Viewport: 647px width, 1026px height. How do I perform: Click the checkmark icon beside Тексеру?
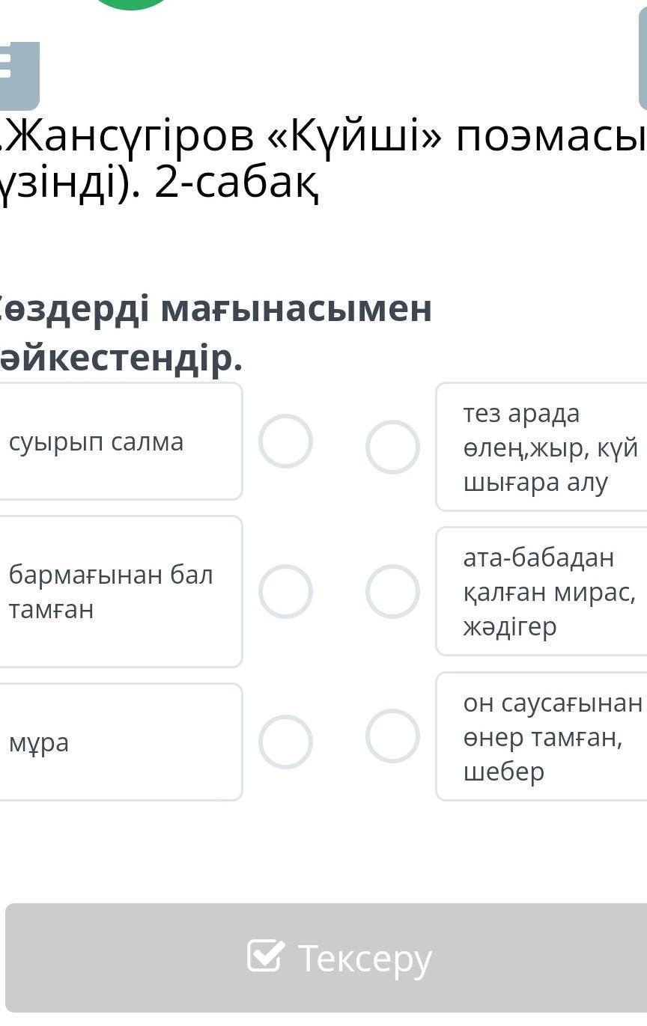(x=266, y=956)
